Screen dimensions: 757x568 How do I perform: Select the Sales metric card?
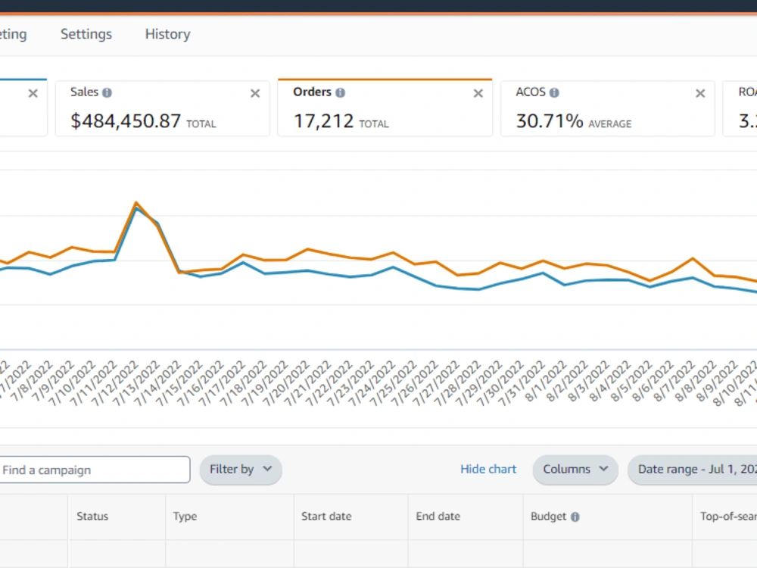click(162, 108)
